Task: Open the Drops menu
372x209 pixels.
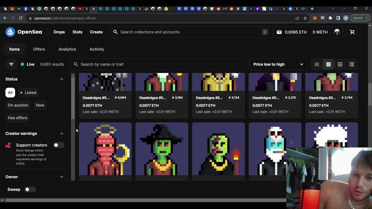Action: point(59,32)
